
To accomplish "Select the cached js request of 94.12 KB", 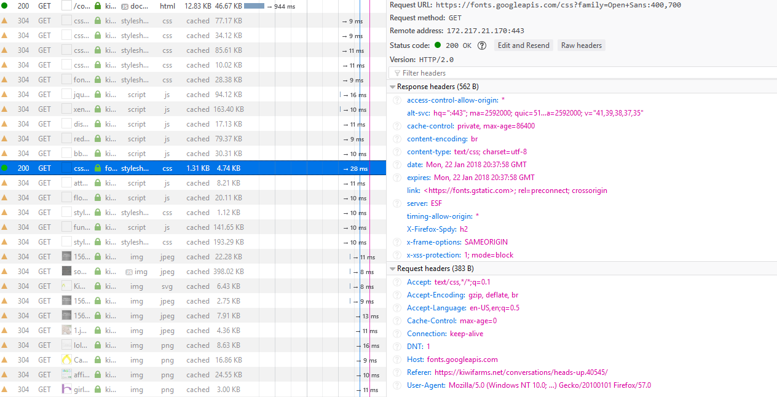I will (x=193, y=95).
